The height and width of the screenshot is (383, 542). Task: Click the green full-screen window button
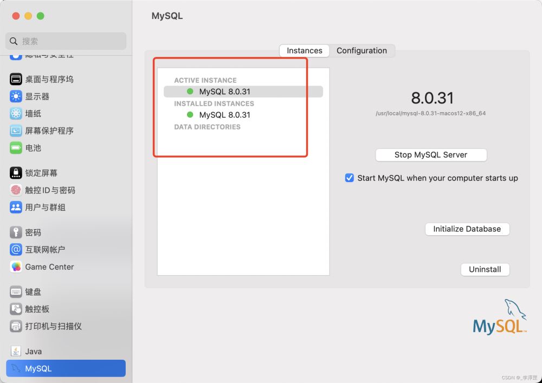click(41, 16)
